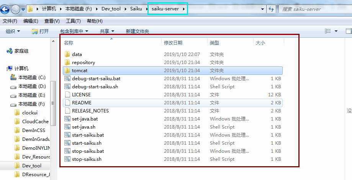The width and height of the screenshot is (352, 180).
Task: Click 新建文件夹 toolbar button
Action: click(138, 31)
